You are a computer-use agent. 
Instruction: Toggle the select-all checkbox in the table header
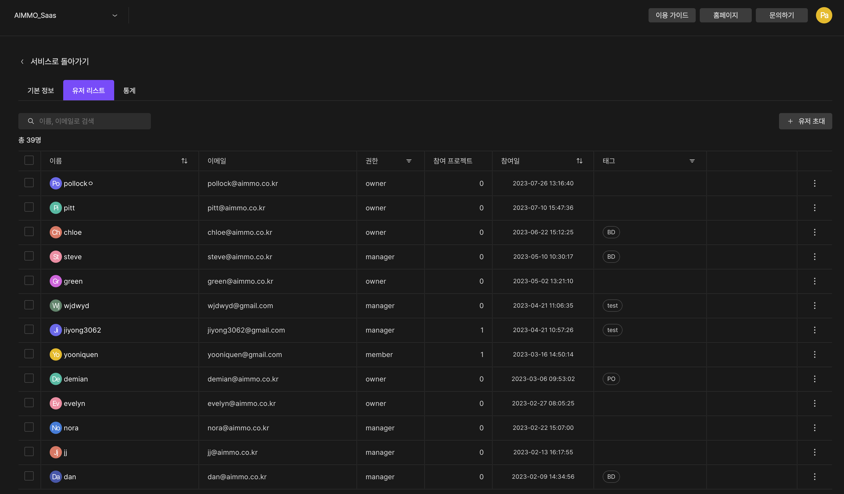click(29, 160)
